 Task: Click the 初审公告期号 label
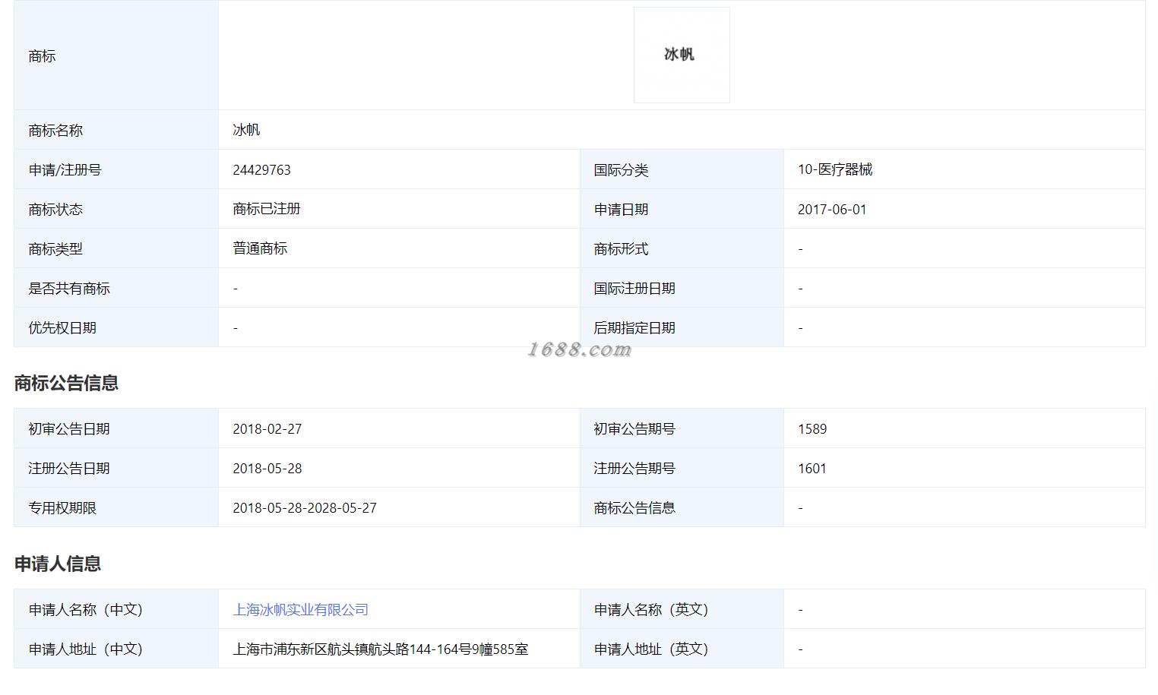(x=634, y=428)
